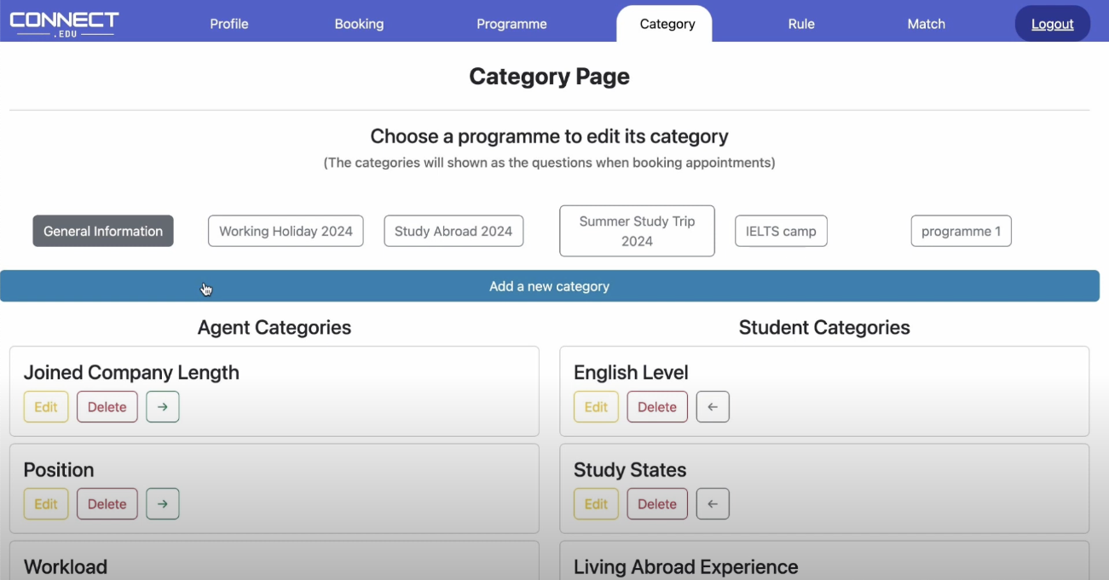Click right arrow under Position category
This screenshot has width=1109, height=580.
point(163,504)
